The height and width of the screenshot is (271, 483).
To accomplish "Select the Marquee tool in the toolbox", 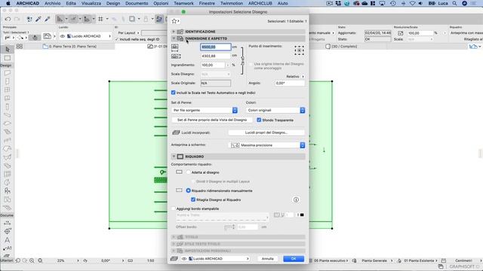I will coord(8,58).
